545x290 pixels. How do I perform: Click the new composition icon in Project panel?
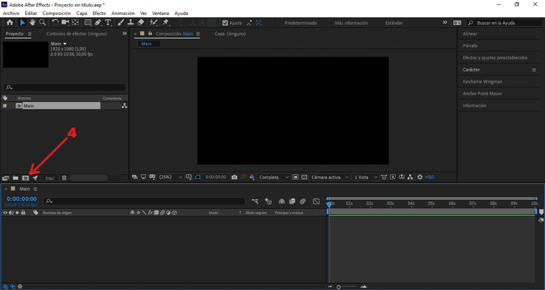pyautogui.click(x=25, y=178)
